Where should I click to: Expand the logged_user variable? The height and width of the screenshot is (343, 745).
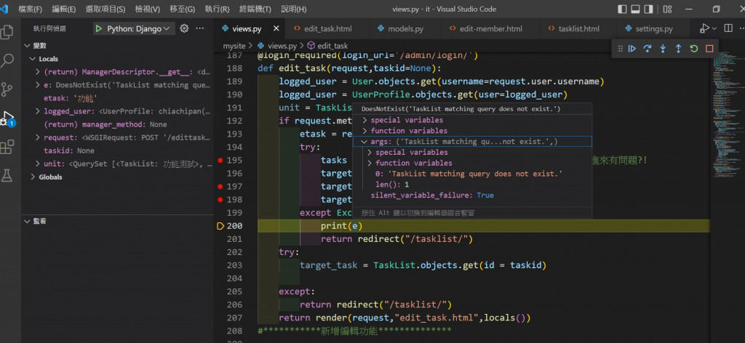[x=38, y=111]
